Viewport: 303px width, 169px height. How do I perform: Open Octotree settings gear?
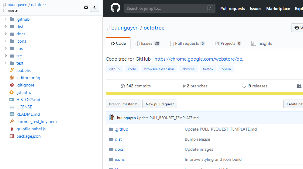(x=86, y=7)
